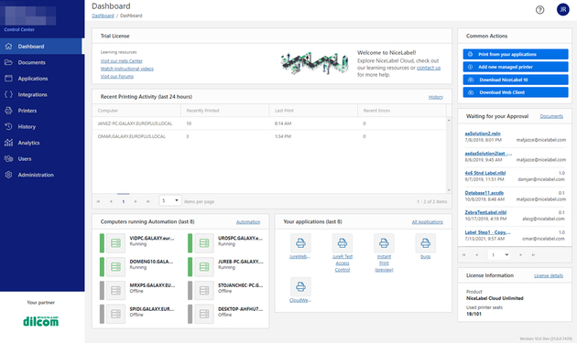The height and width of the screenshot is (343, 577).
Task: Open the License details link
Action: coord(549,275)
